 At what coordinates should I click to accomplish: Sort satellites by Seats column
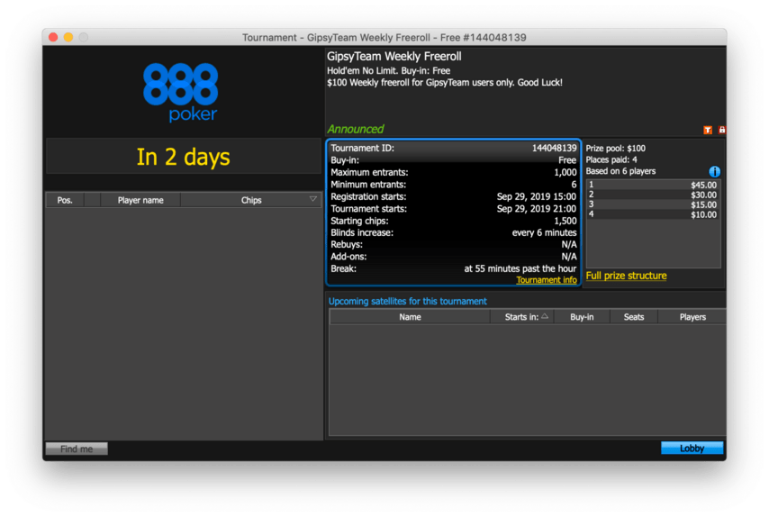click(634, 317)
